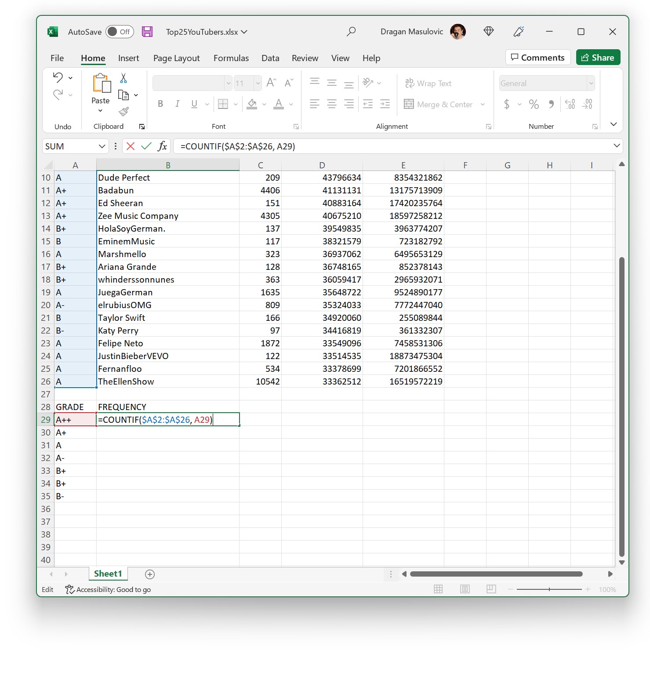Switch to Page Break Preview view icon
This screenshot has height=679, width=650.
point(491,589)
